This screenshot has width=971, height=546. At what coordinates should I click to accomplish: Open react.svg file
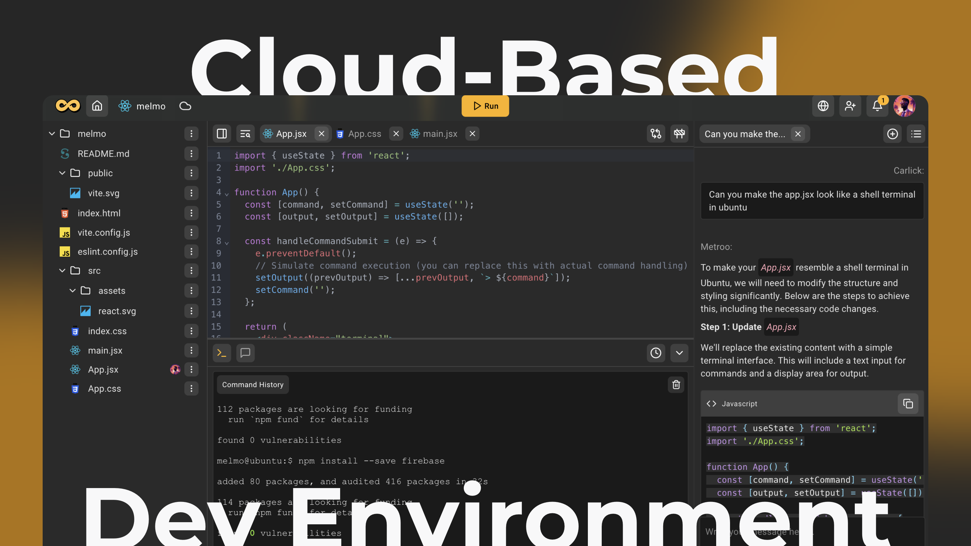(117, 311)
